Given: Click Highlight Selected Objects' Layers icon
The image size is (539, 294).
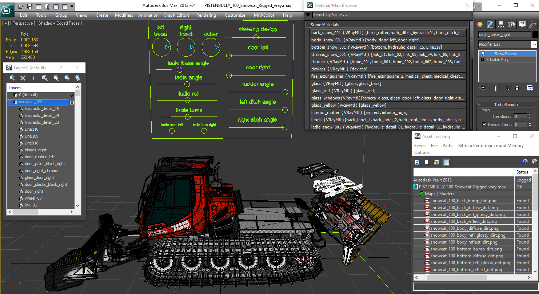Looking at the screenshot, I should (56, 78).
